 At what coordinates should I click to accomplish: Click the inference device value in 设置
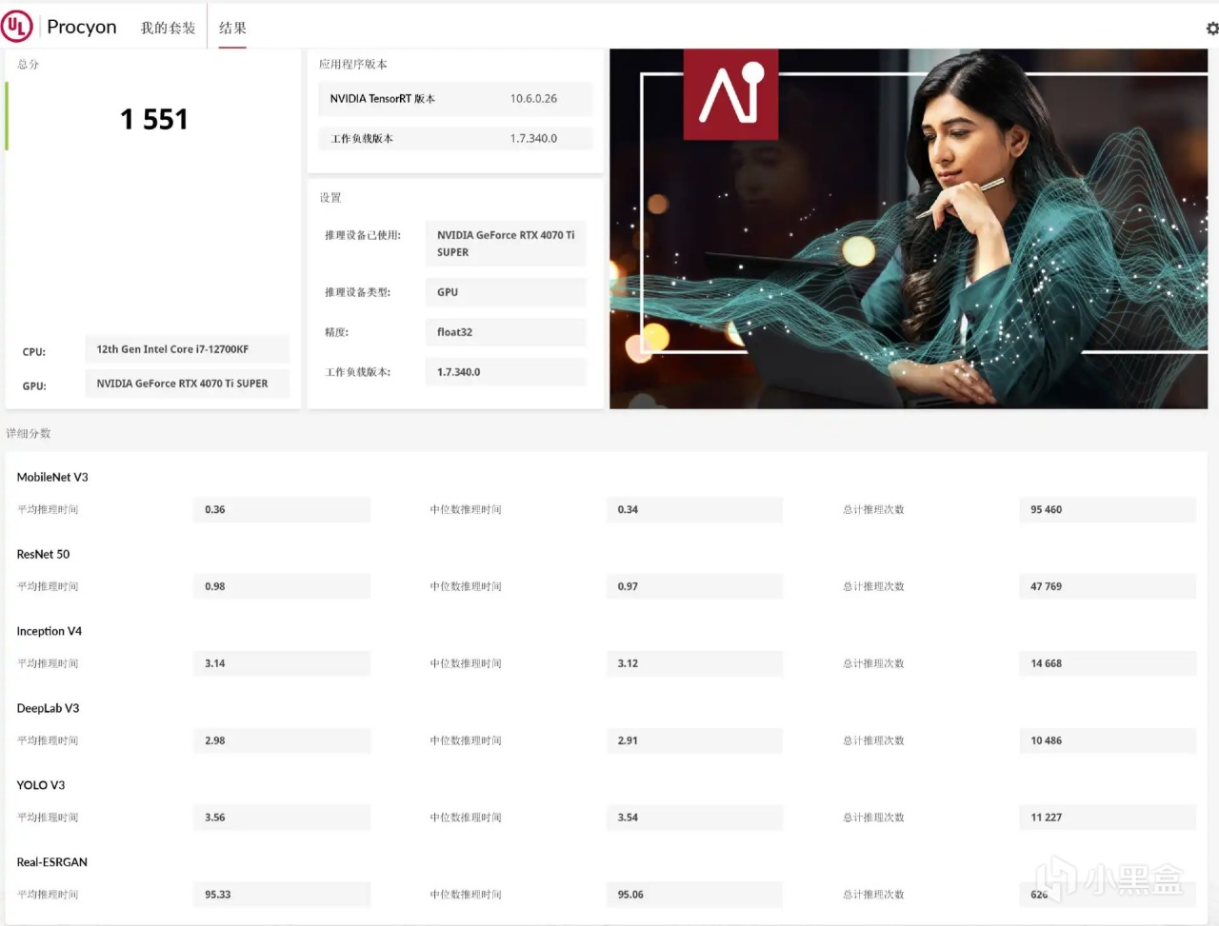(x=506, y=244)
